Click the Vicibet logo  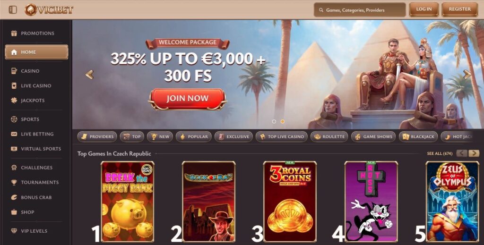(x=49, y=9)
